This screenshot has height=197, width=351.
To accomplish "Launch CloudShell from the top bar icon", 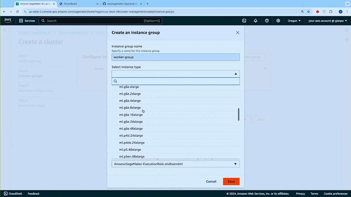I will pos(244,21).
